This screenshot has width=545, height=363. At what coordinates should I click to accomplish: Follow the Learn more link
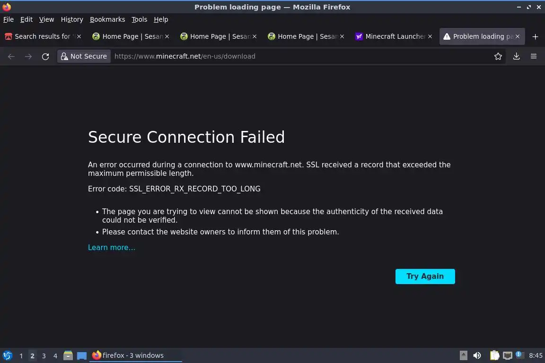(x=112, y=248)
